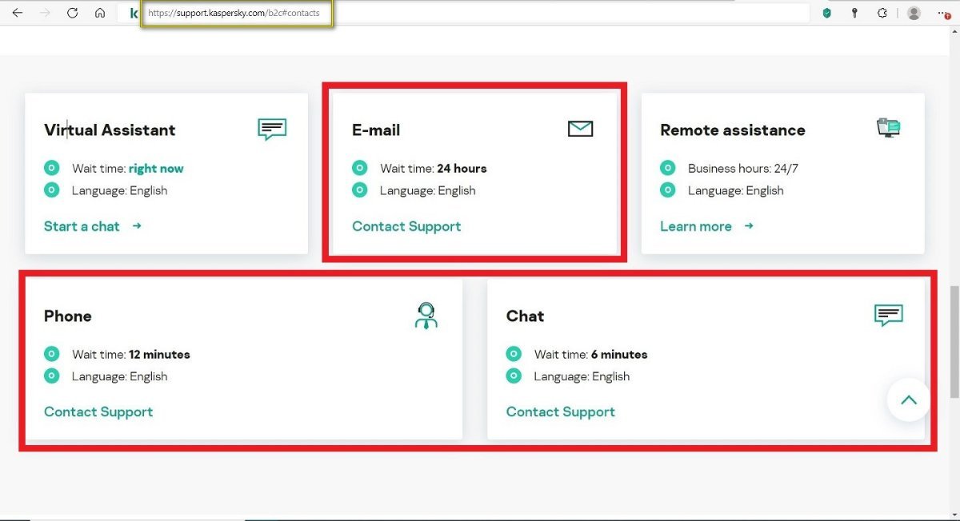
Task: Click the E-mail card heading
Action: [376, 130]
